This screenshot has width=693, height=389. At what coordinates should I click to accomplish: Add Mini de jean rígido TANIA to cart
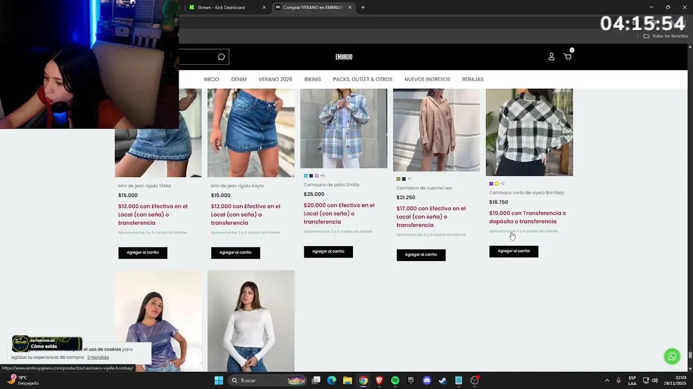pos(143,252)
